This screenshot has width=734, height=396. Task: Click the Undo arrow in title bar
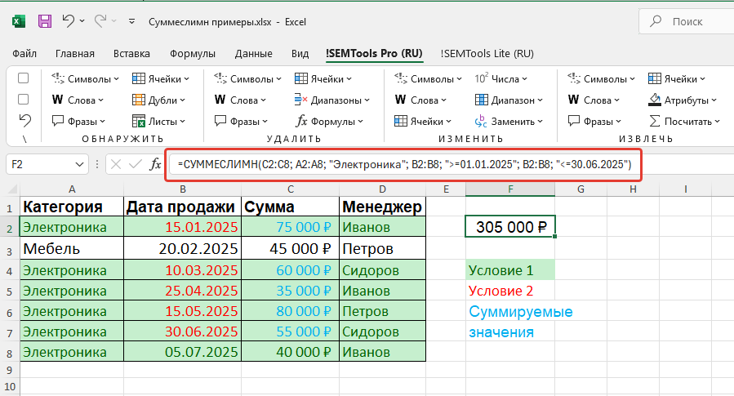(x=69, y=21)
